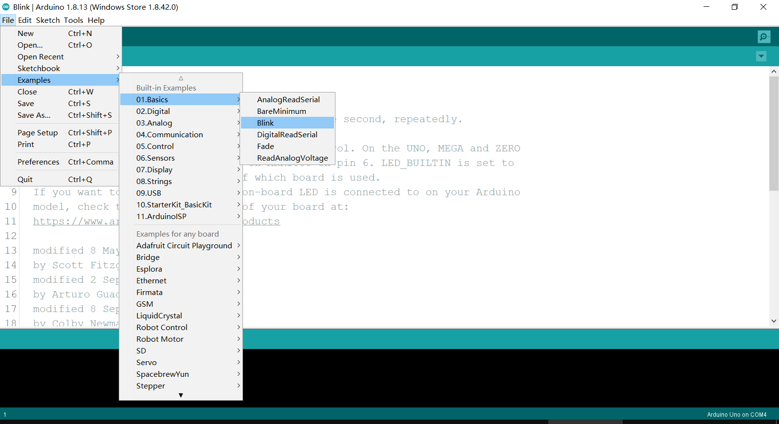Choose Close from the File menu
The width and height of the screenshot is (779, 424).
[61, 92]
